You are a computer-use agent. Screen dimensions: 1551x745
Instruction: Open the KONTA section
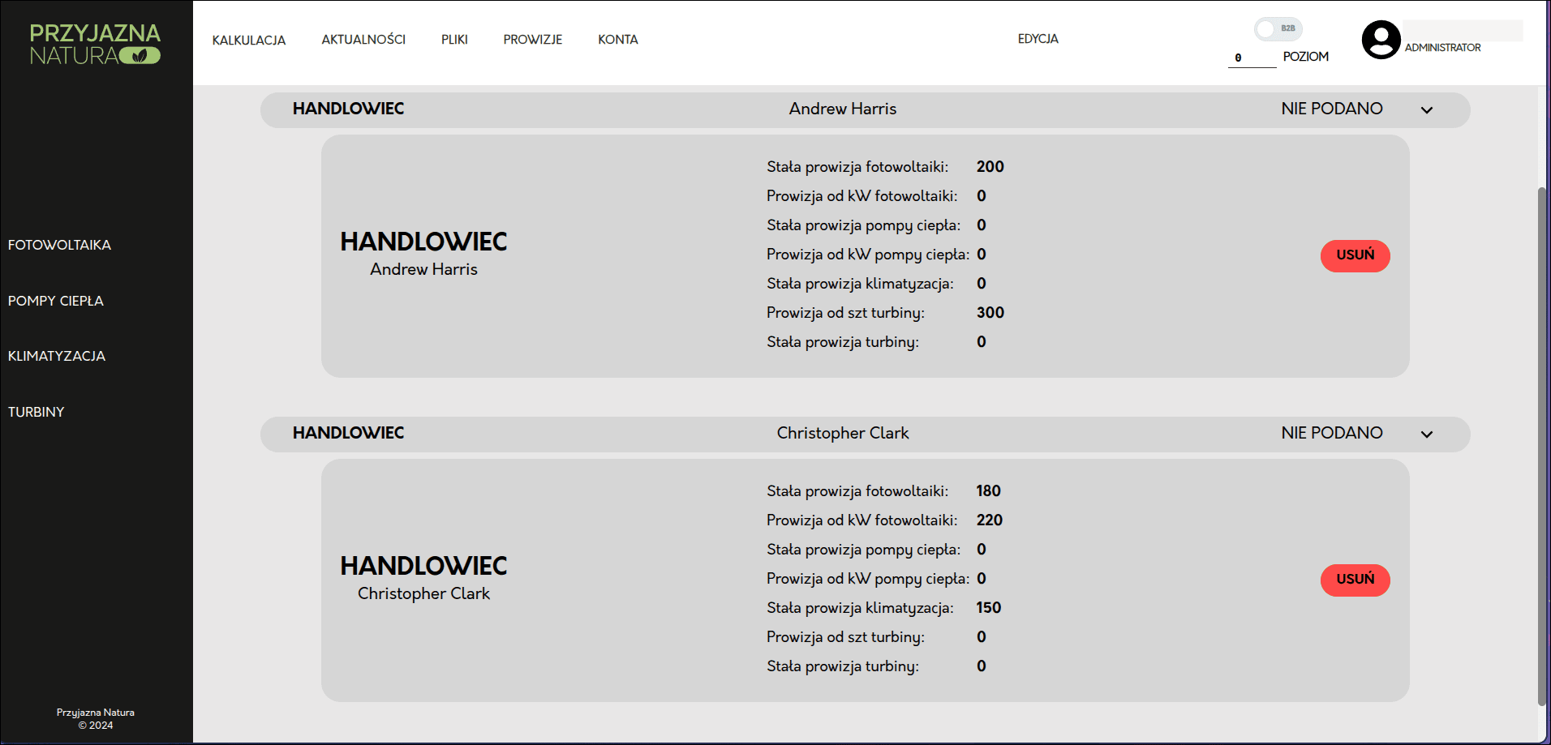617,39
